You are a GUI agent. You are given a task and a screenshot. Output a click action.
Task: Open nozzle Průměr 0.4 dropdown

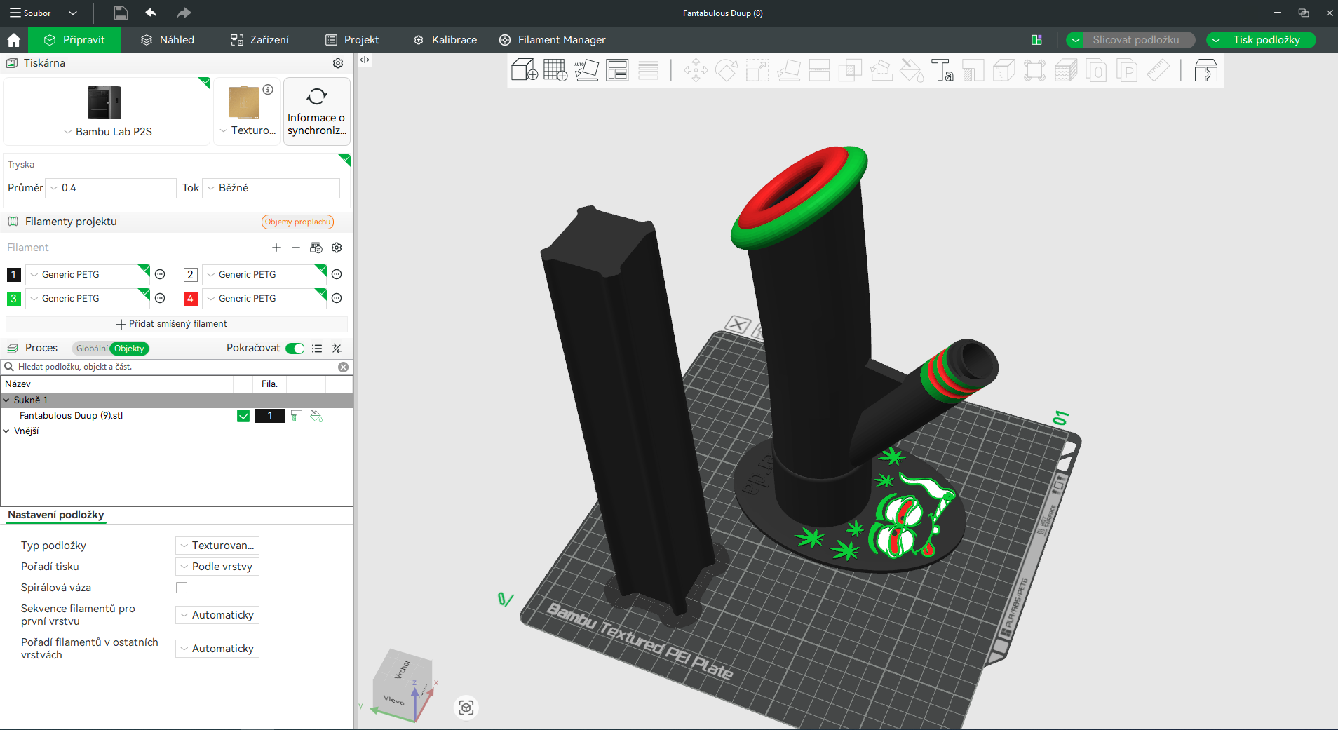111,188
